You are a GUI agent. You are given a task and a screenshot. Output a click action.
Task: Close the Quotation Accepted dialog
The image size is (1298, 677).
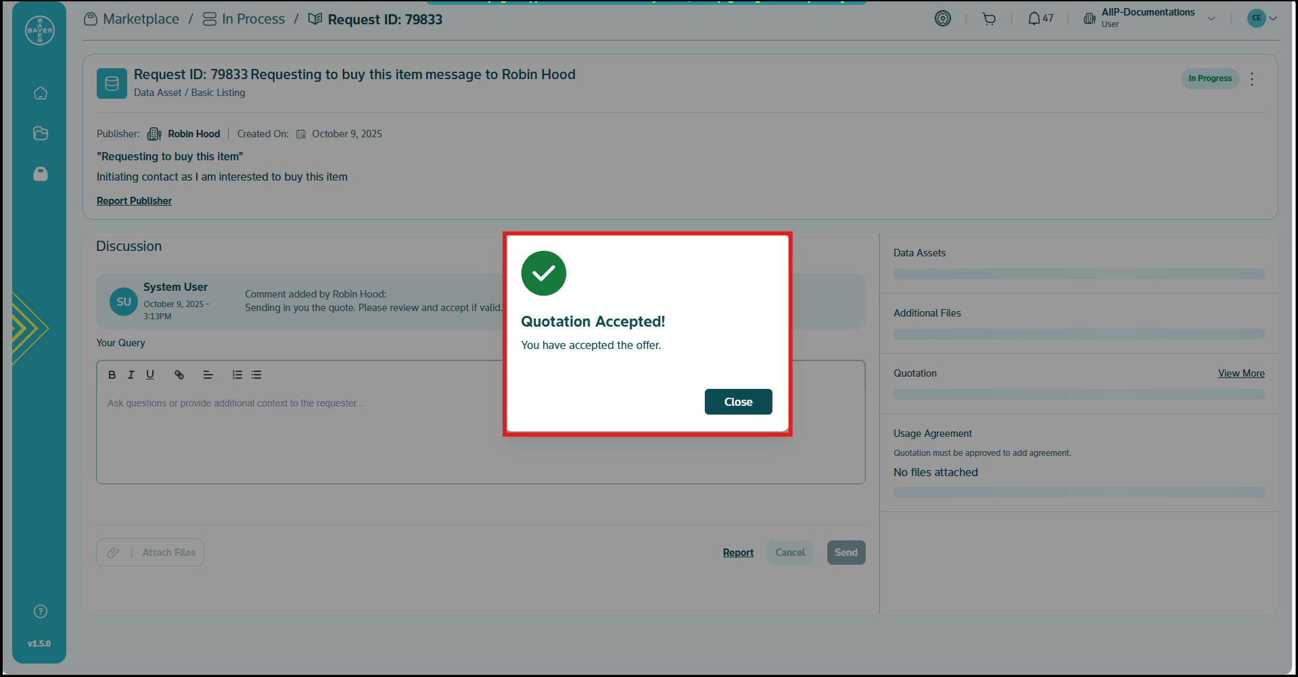[x=738, y=402]
